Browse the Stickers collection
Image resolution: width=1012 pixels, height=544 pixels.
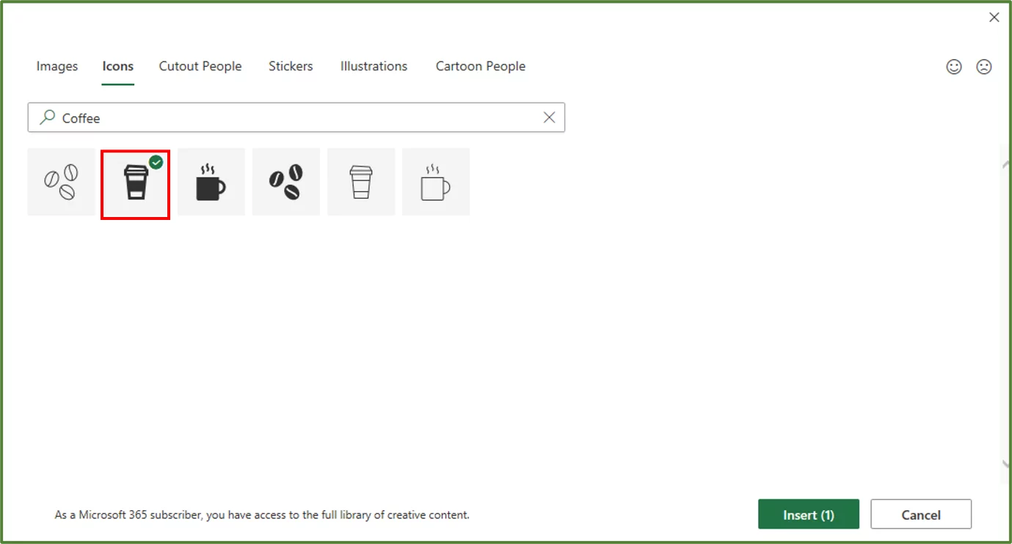click(291, 66)
